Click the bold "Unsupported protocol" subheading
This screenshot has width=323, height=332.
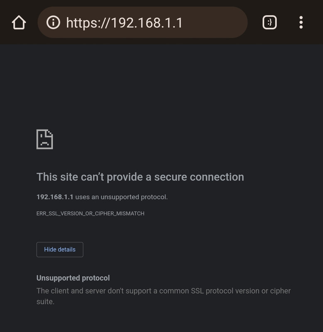tap(73, 278)
